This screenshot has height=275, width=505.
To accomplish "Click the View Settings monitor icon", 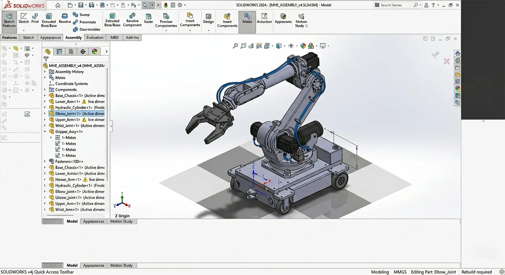I will point(323,46).
